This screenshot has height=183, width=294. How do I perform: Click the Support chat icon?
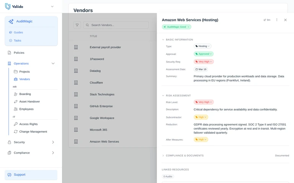coord(9,175)
